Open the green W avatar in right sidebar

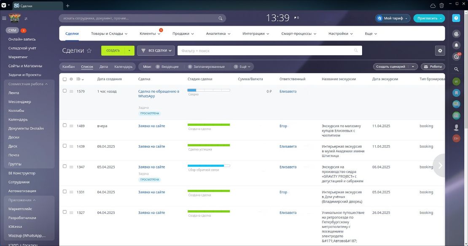point(456,81)
